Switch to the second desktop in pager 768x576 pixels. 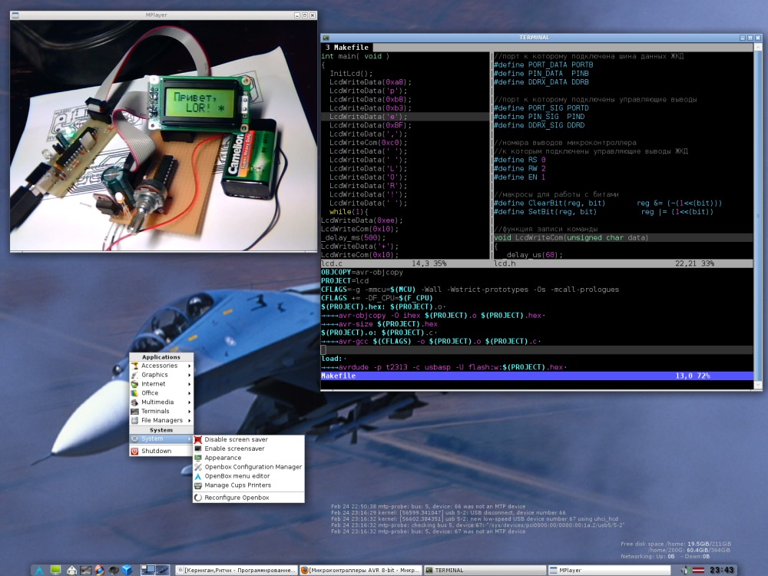163,570
